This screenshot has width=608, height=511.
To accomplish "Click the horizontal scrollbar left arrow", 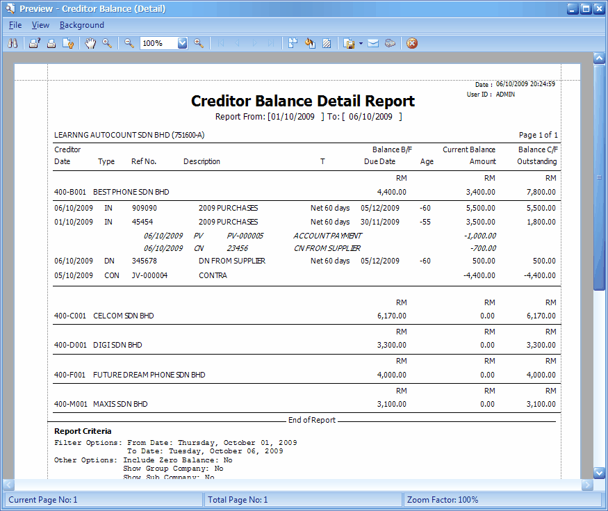I will [x=8, y=485].
